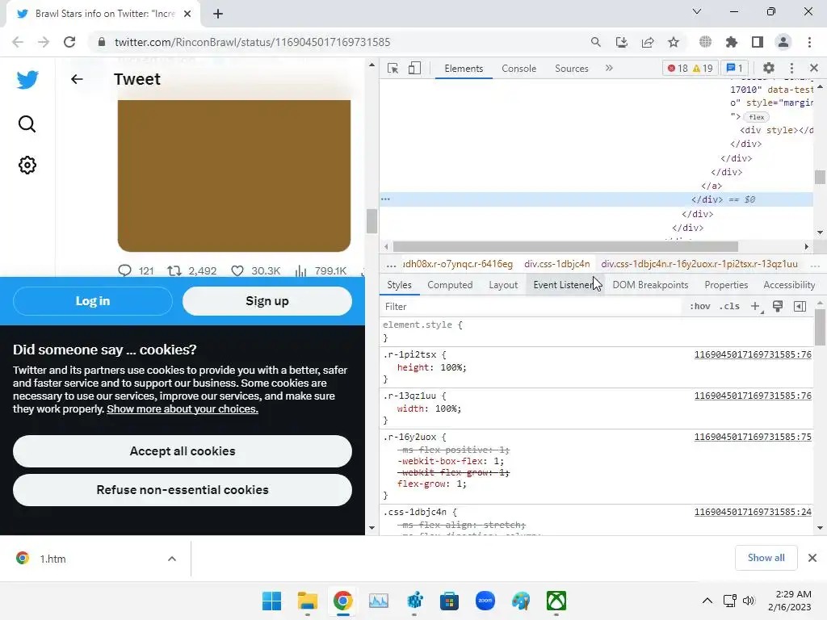Expand breadcrumb ellipsis at left
The width and height of the screenshot is (827, 620).
pos(391,264)
